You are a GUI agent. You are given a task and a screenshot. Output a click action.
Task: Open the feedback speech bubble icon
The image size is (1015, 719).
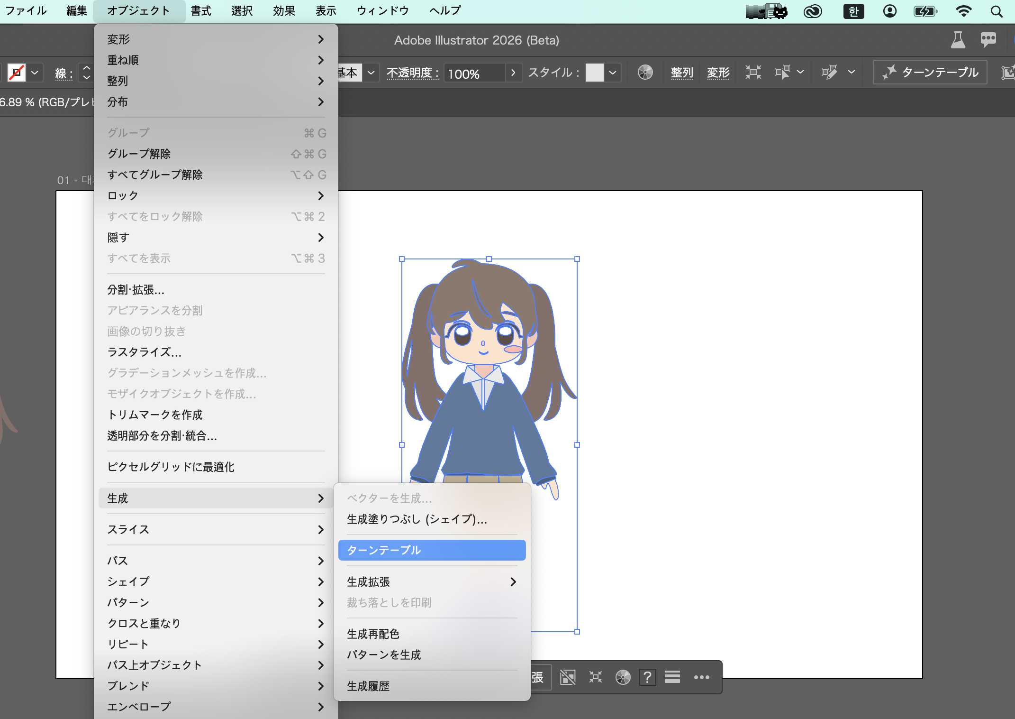(x=988, y=40)
